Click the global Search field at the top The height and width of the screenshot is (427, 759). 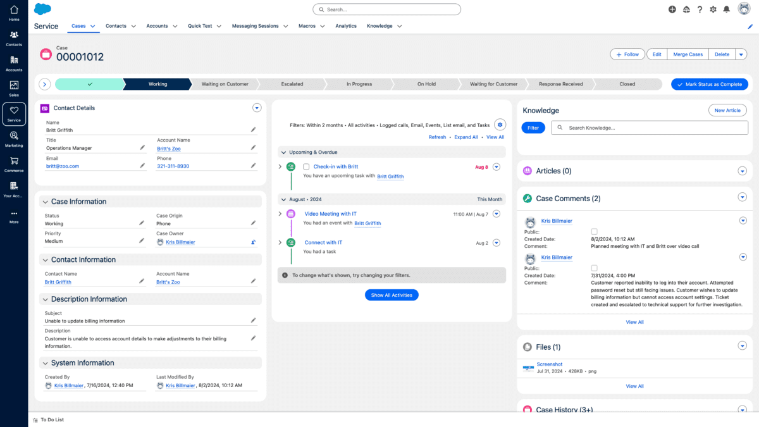pos(386,9)
